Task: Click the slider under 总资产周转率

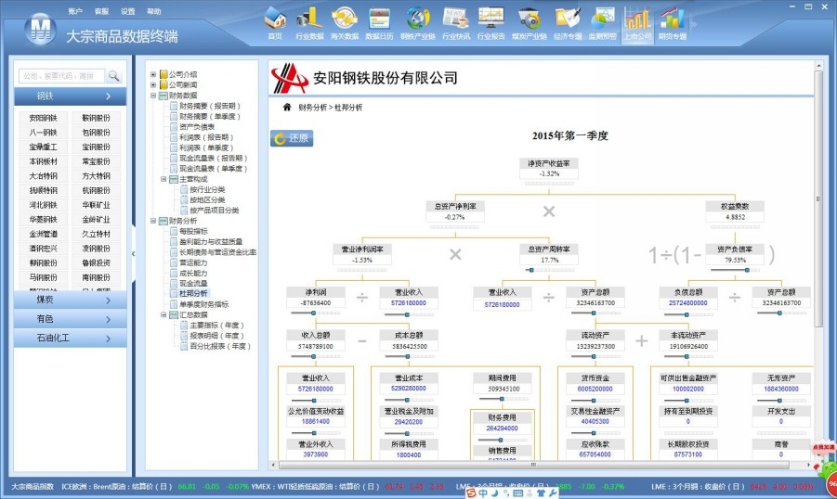Action: click(x=549, y=270)
